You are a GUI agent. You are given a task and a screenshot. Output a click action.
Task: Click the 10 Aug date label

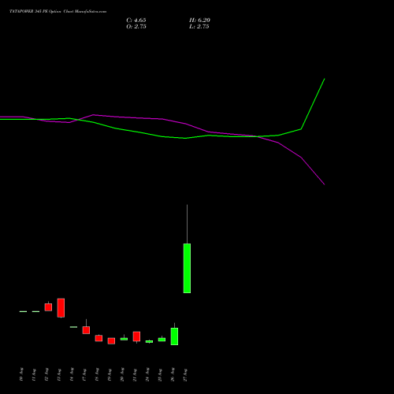tap(21, 375)
